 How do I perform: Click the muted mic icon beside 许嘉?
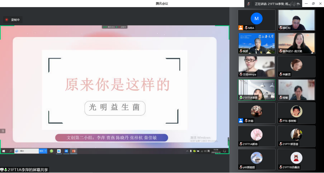[246, 121]
